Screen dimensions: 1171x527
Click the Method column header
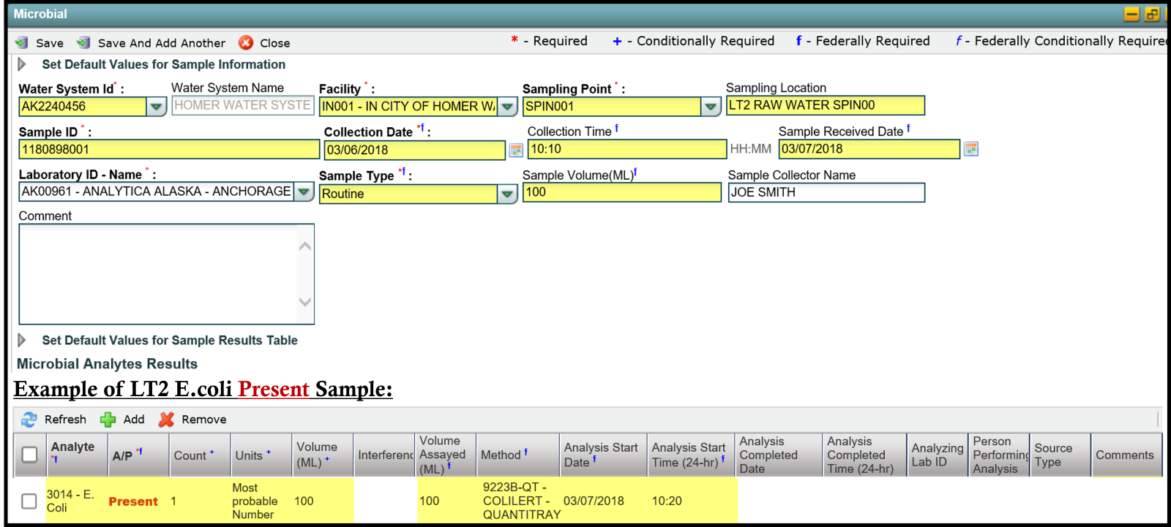(501, 455)
